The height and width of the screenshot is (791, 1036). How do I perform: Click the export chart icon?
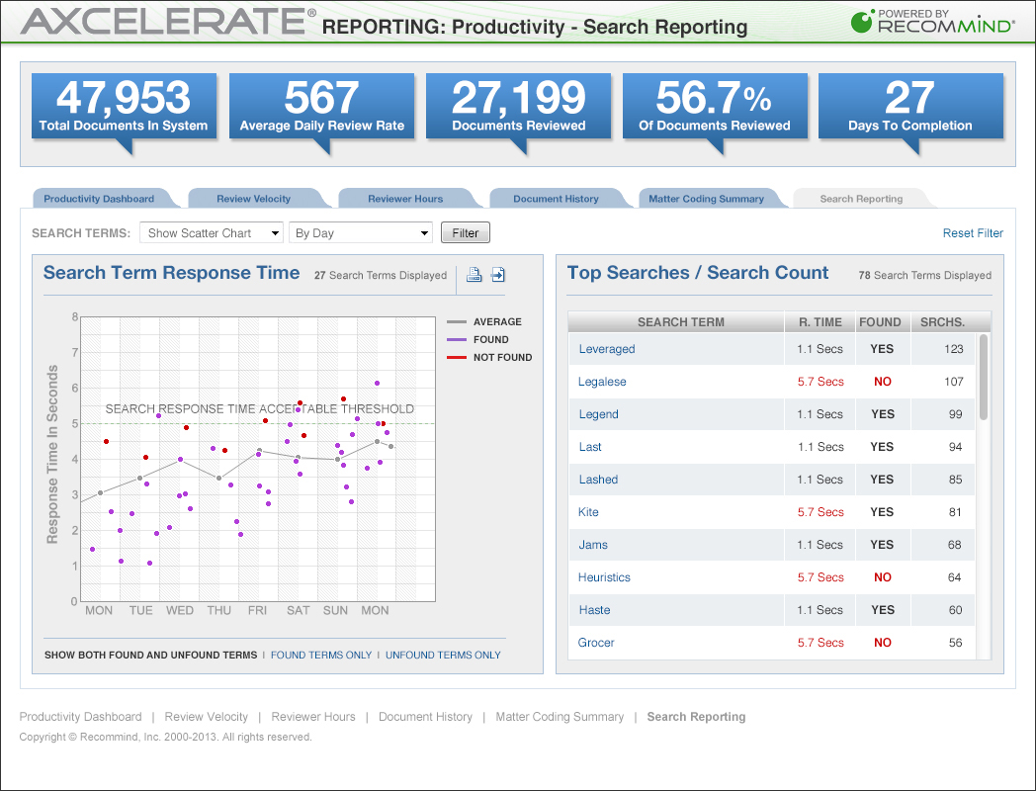(x=498, y=274)
